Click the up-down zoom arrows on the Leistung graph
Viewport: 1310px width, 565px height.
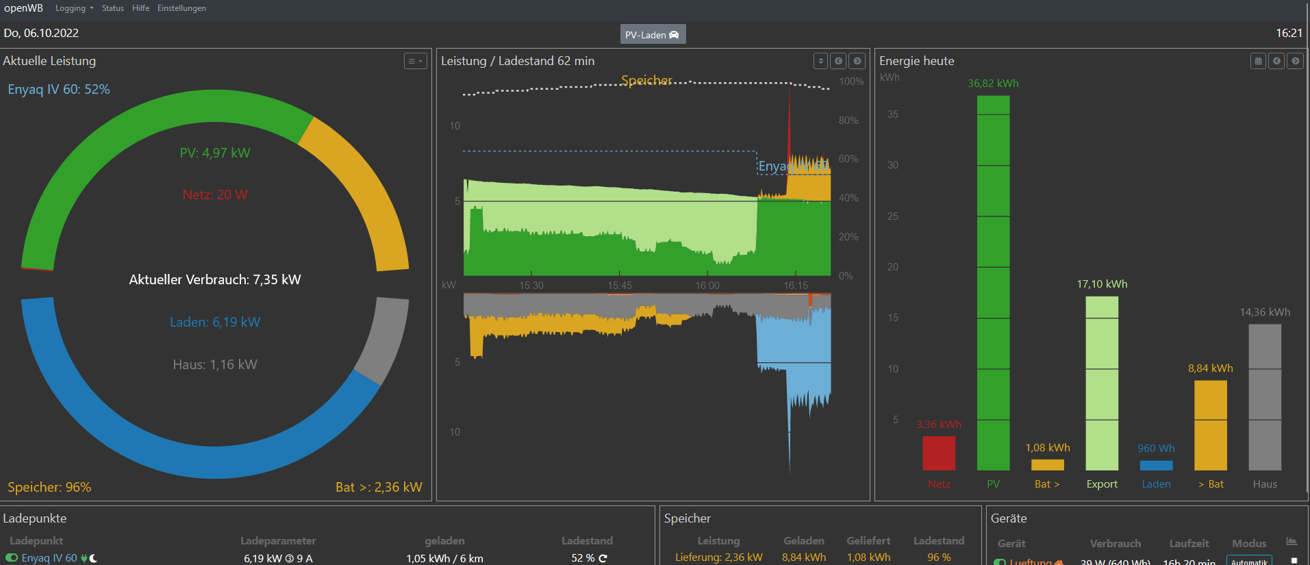(x=820, y=61)
